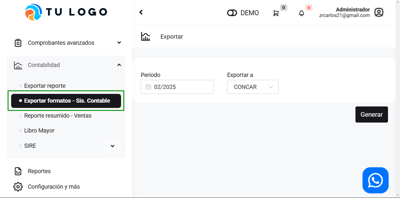Screen dimensions: 400x198
Task: Open Reporte resumido - Ventas
Action: pos(58,116)
